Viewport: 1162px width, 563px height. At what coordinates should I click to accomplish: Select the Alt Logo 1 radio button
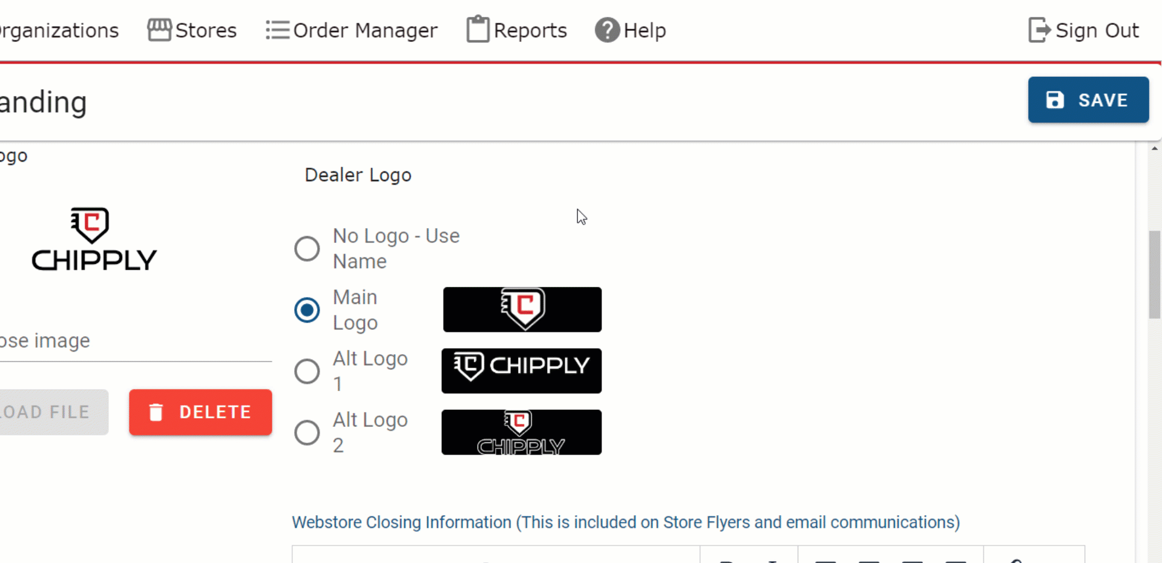[x=307, y=371]
